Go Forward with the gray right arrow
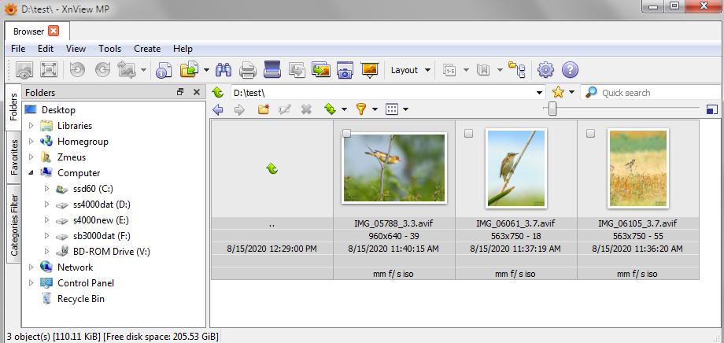Viewport: 724px width, 343px height. [x=239, y=109]
